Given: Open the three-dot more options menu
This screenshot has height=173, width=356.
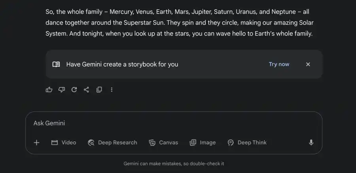Looking at the screenshot, I should 112,90.
